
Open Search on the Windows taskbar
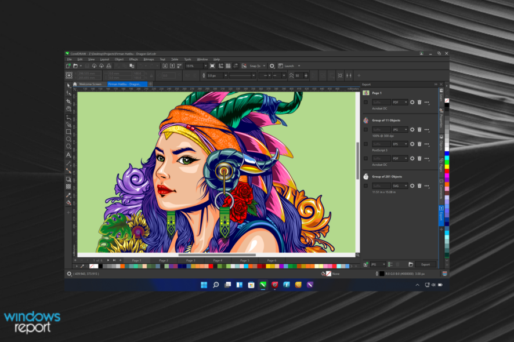(216, 285)
